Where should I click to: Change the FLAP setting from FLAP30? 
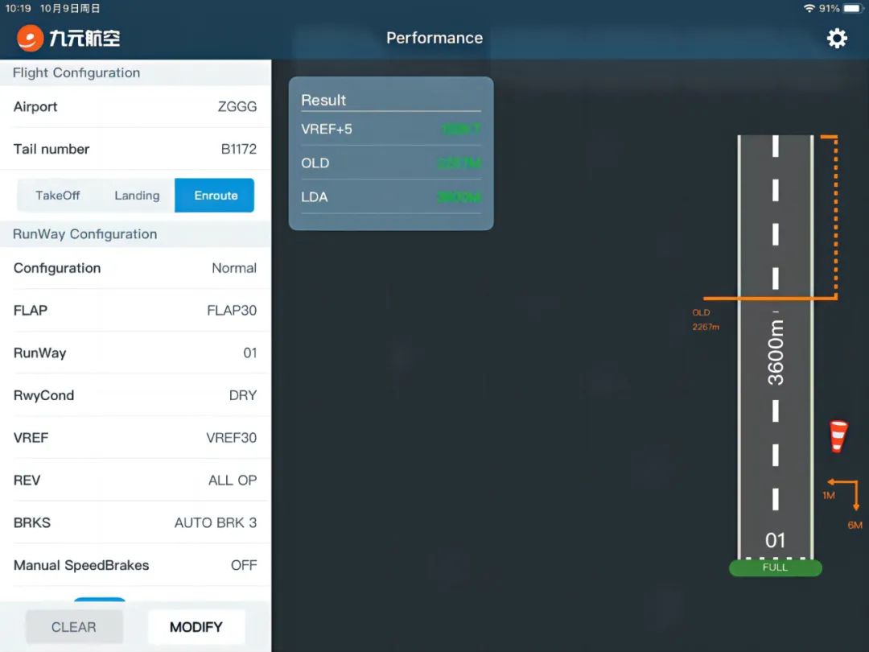click(x=135, y=311)
